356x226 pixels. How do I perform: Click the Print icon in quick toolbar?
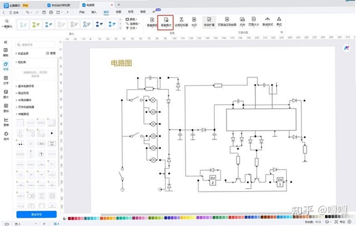(x=51, y=12)
